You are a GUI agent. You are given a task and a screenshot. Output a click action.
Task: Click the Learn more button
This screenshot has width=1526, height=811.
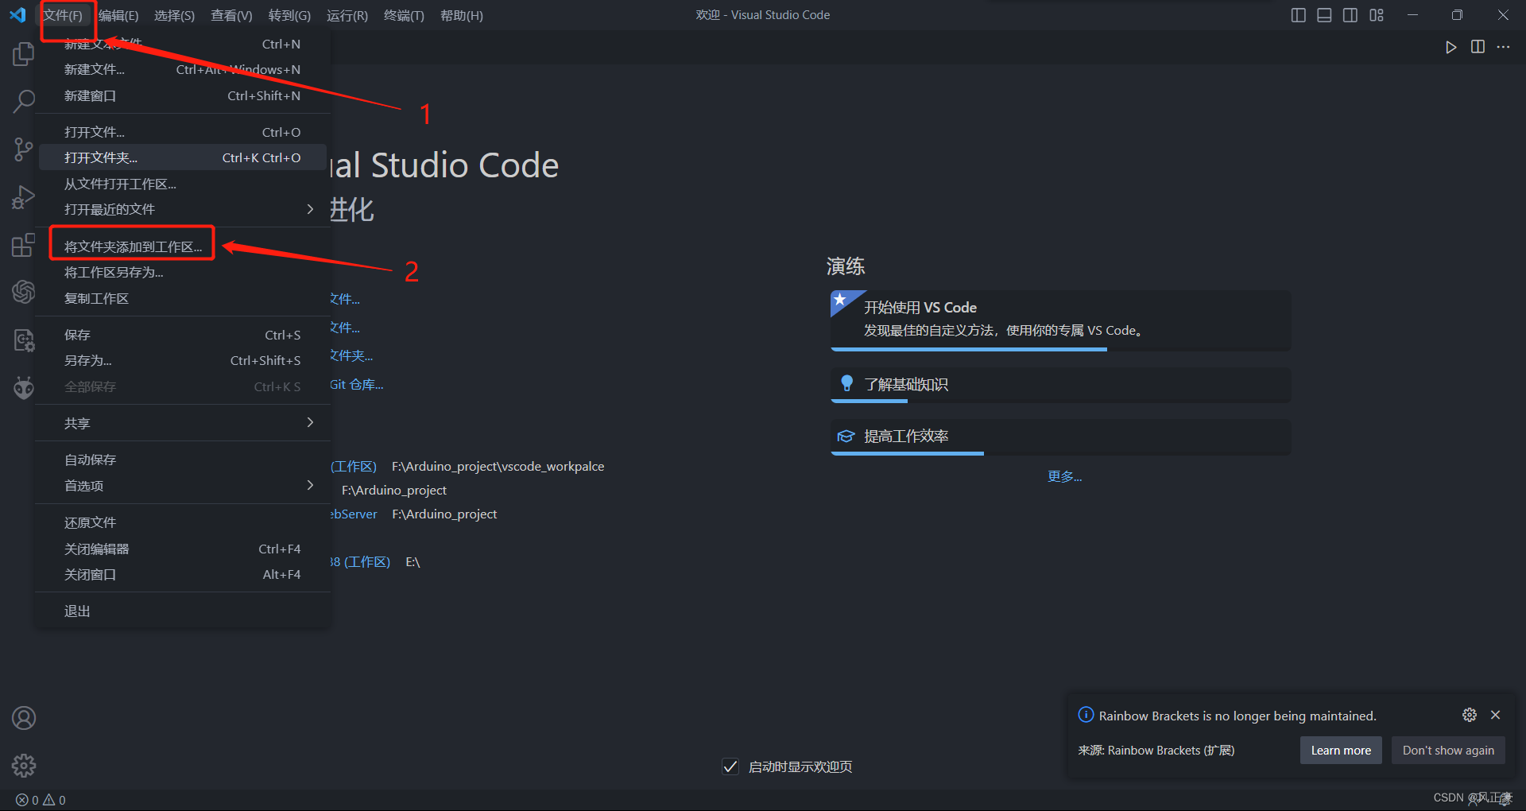coord(1341,750)
